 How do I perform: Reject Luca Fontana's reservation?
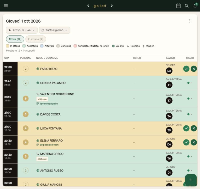pyautogui.click(x=194, y=128)
